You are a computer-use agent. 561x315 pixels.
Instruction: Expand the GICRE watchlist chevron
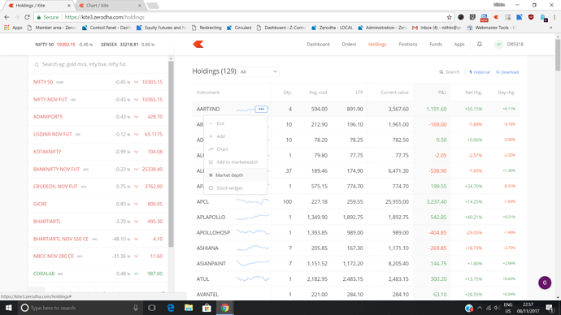[136, 204]
